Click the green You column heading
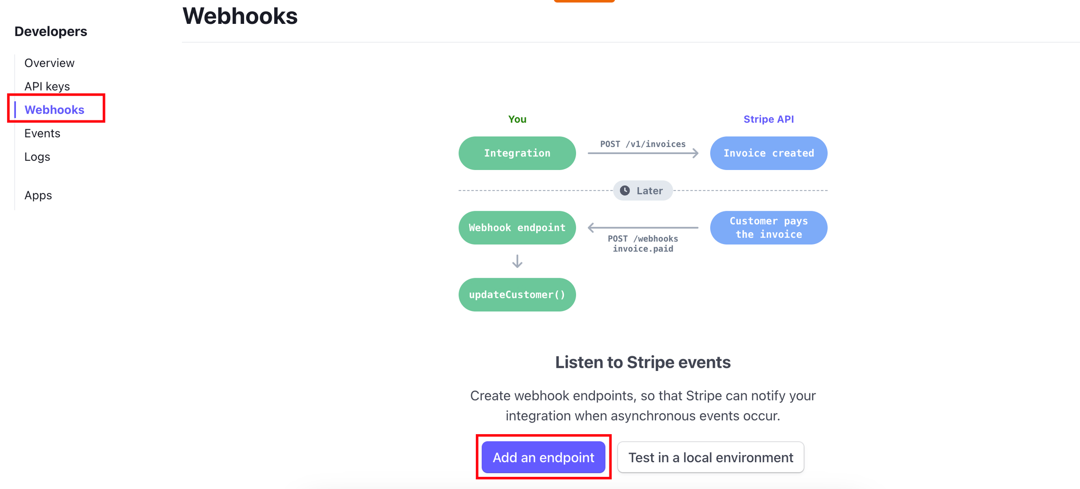 point(517,119)
